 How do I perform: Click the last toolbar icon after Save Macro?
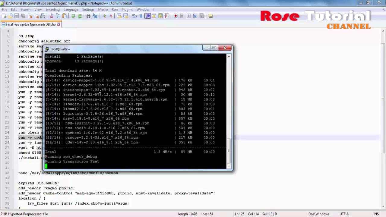coord(210,16)
